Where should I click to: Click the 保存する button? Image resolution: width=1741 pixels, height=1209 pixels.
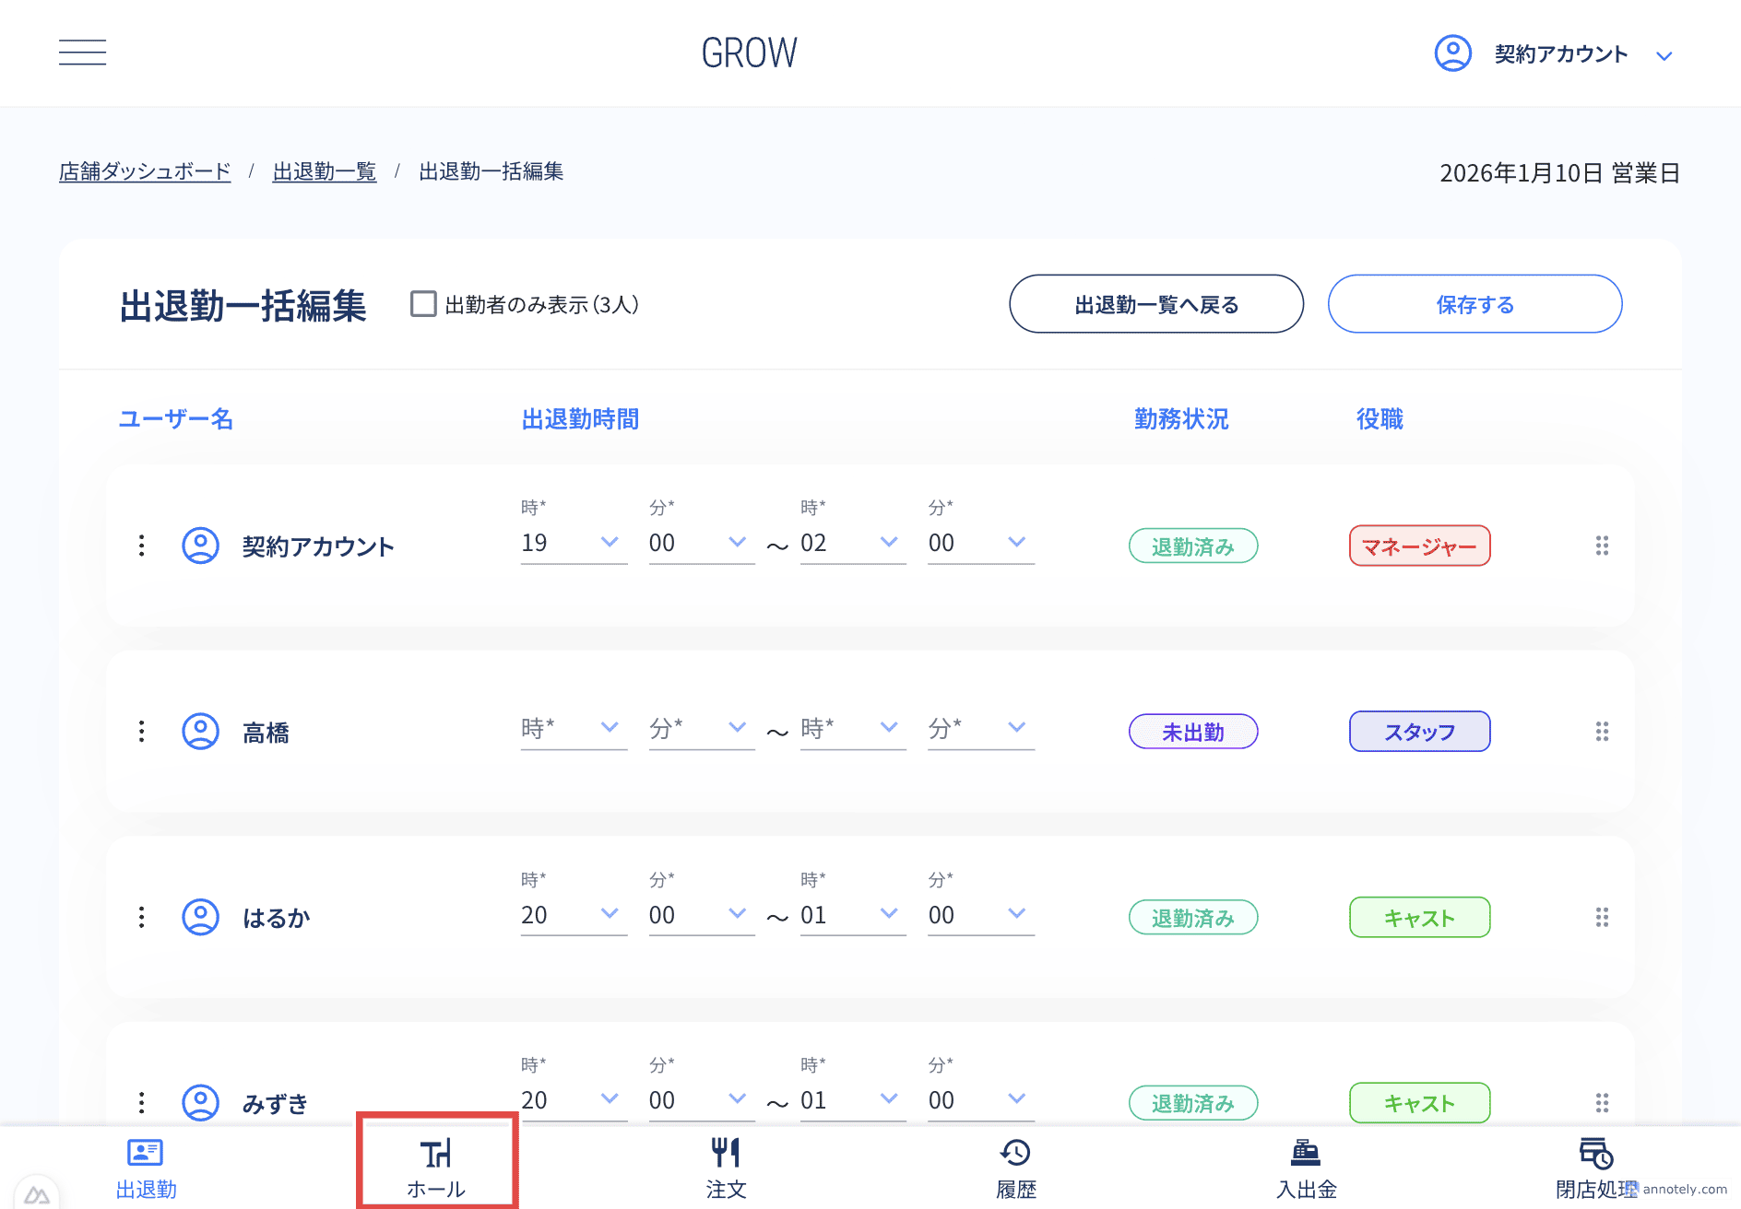click(1474, 304)
